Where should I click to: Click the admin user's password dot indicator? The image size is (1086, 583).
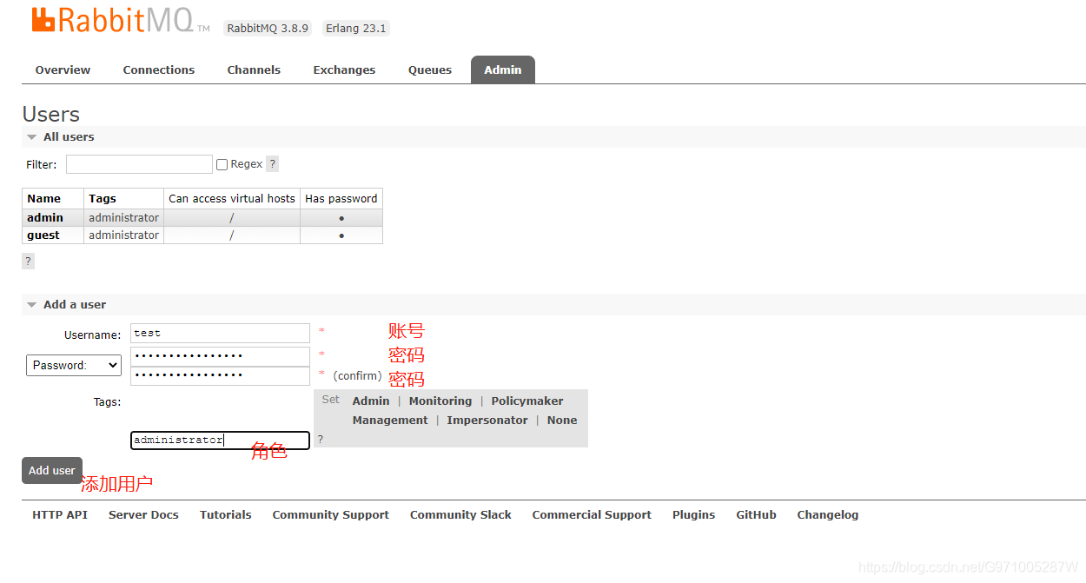(341, 217)
